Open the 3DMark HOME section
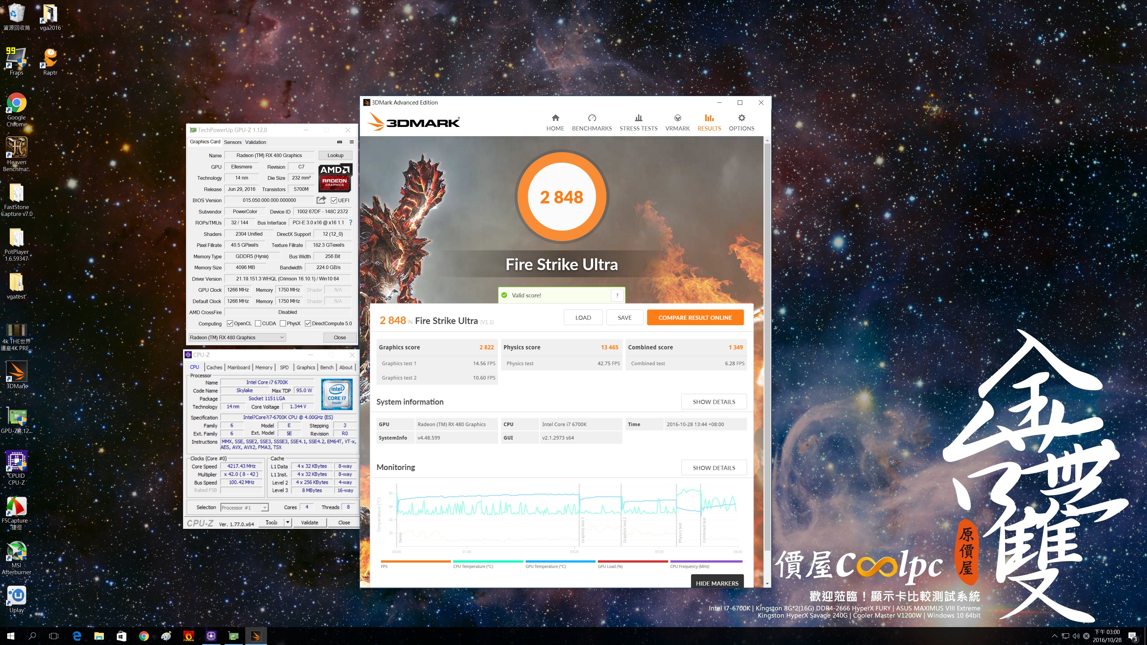Viewport: 1147px width, 645px height. (555, 122)
